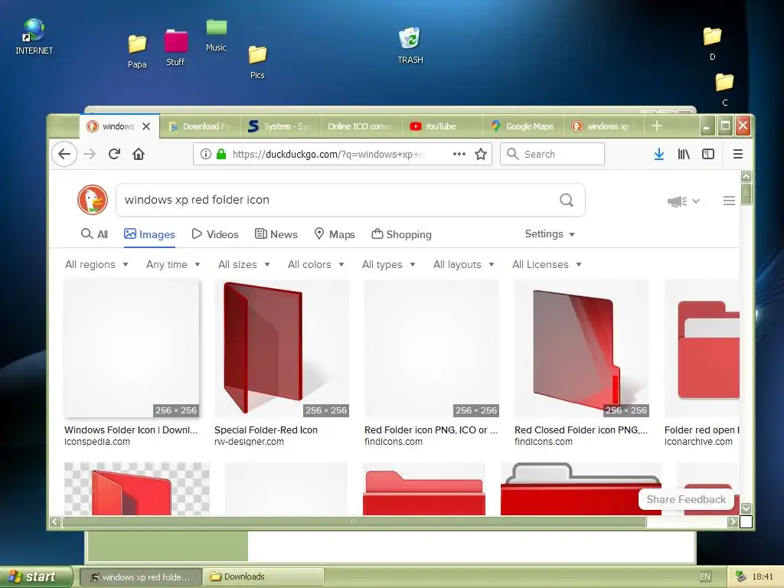Viewport: 784px width, 588px height.
Task: Click the DuckDuckGo duck logo
Action: (93, 200)
